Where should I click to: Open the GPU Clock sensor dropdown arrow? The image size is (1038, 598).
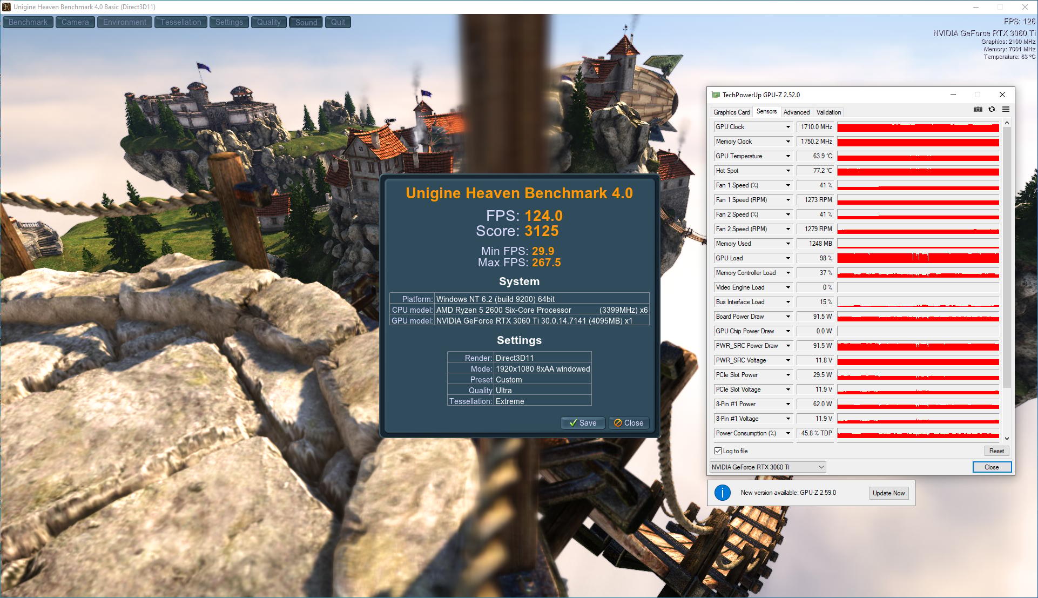pyautogui.click(x=788, y=127)
